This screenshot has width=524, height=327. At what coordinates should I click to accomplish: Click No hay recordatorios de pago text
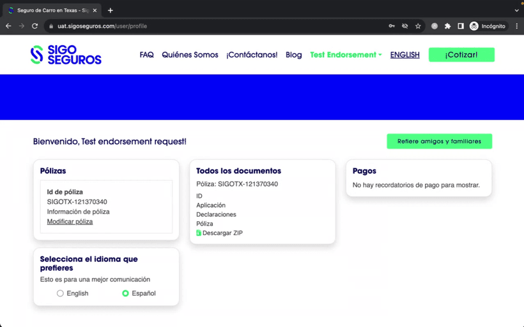416,185
